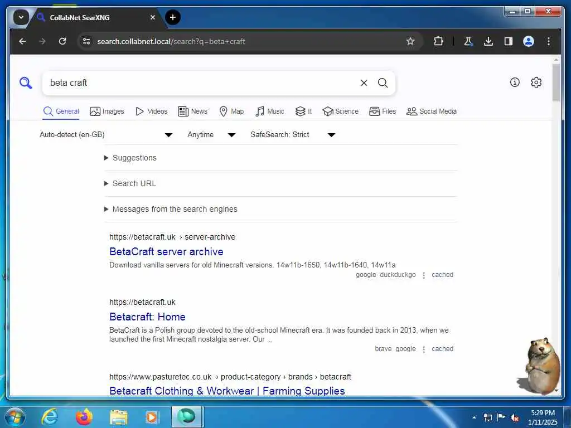571x428 pixels.
Task: Open SearXNG preferences gear icon
Action: [x=536, y=82]
